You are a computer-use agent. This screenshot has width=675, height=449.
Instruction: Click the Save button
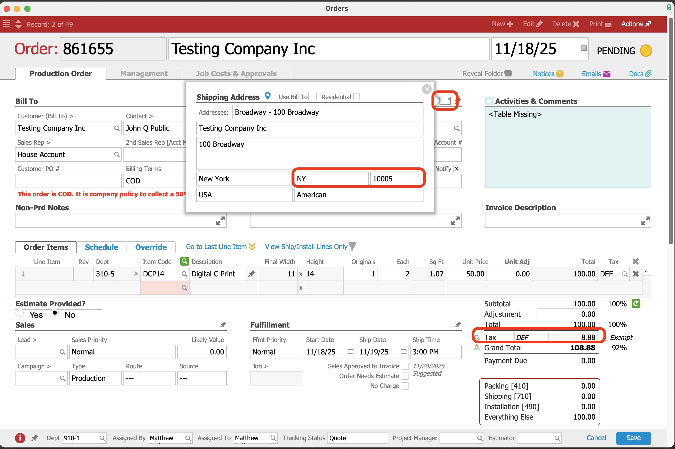(x=633, y=438)
